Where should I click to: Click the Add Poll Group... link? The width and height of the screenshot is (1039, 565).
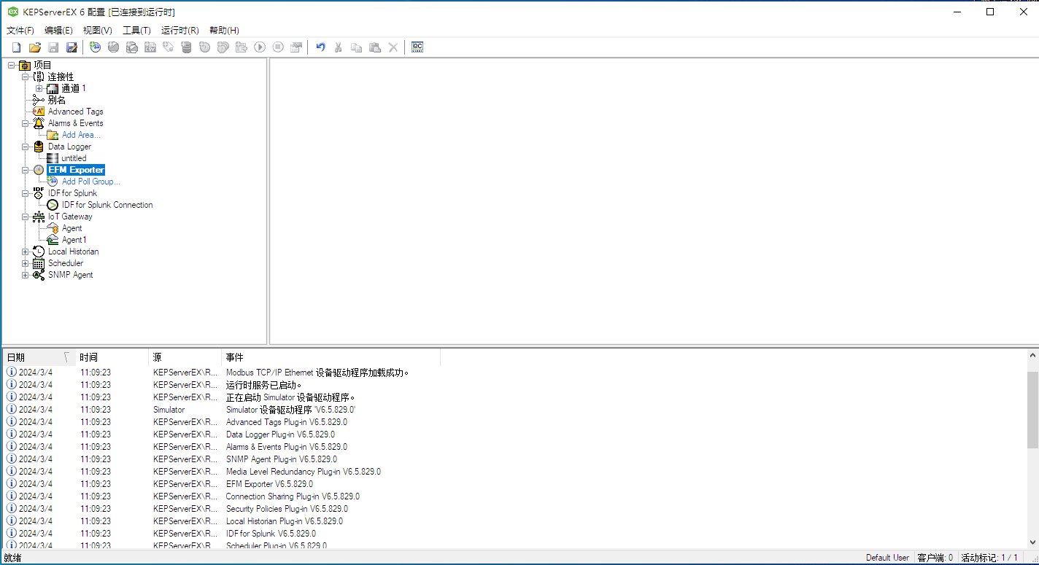(x=90, y=182)
